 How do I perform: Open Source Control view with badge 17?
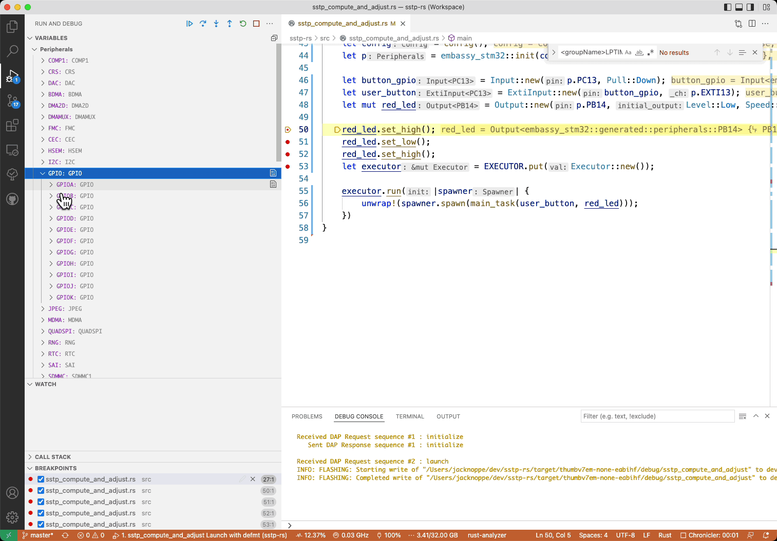12,101
